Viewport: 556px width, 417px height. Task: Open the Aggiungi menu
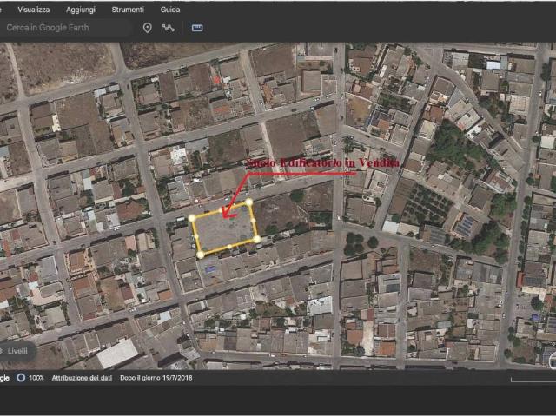[x=81, y=10]
